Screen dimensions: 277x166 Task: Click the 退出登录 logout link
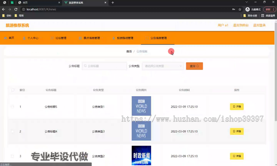coord(259,25)
